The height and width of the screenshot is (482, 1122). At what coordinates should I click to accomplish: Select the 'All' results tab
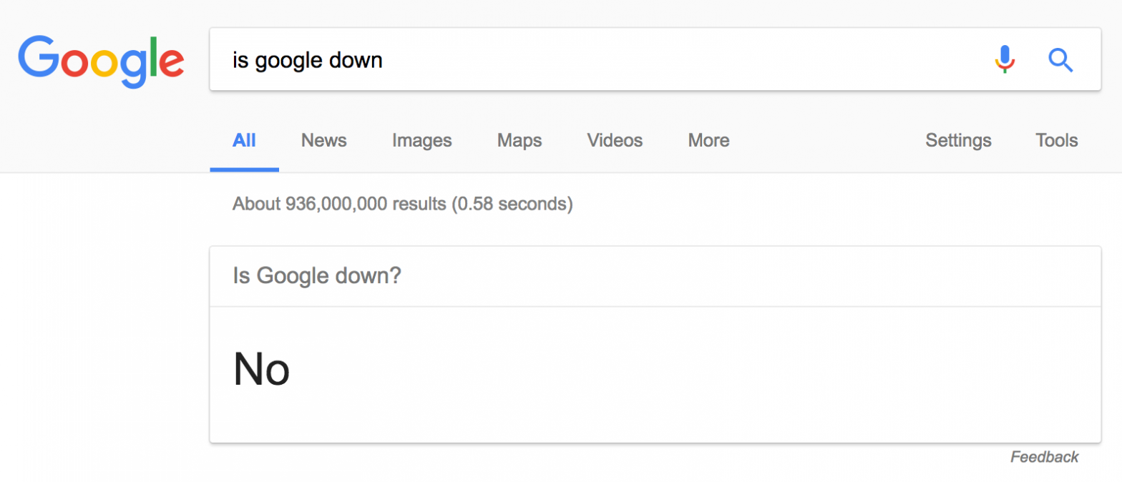point(244,140)
